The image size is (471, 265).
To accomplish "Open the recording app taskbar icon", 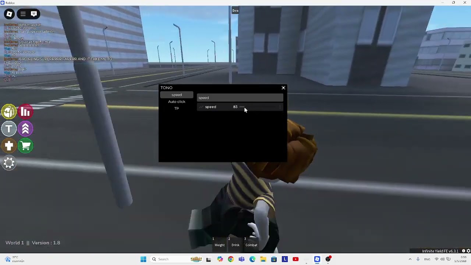I will [328, 259].
